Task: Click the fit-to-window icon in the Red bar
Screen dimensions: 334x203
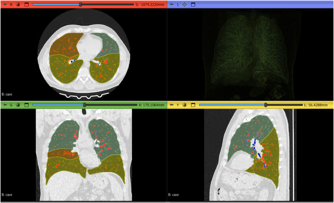Action: [x=18, y=5]
